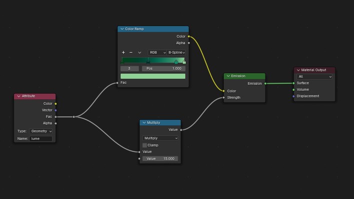The height and width of the screenshot is (199, 354).
Task: Open the RGB color mode dropdown
Action: (157, 53)
